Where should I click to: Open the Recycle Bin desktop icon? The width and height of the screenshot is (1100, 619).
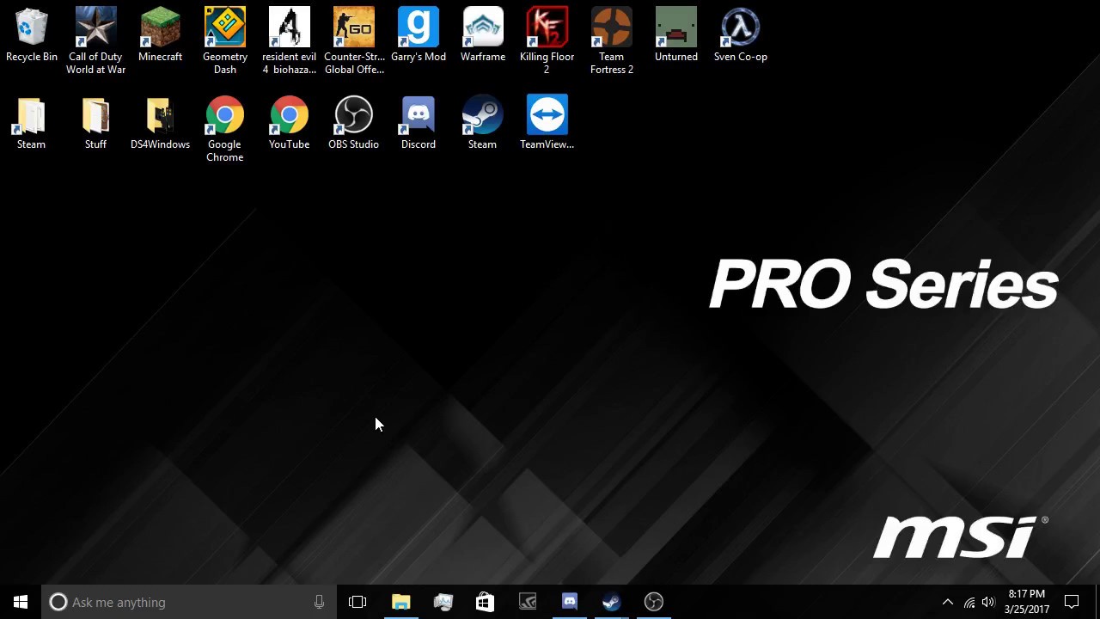[31, 35]
